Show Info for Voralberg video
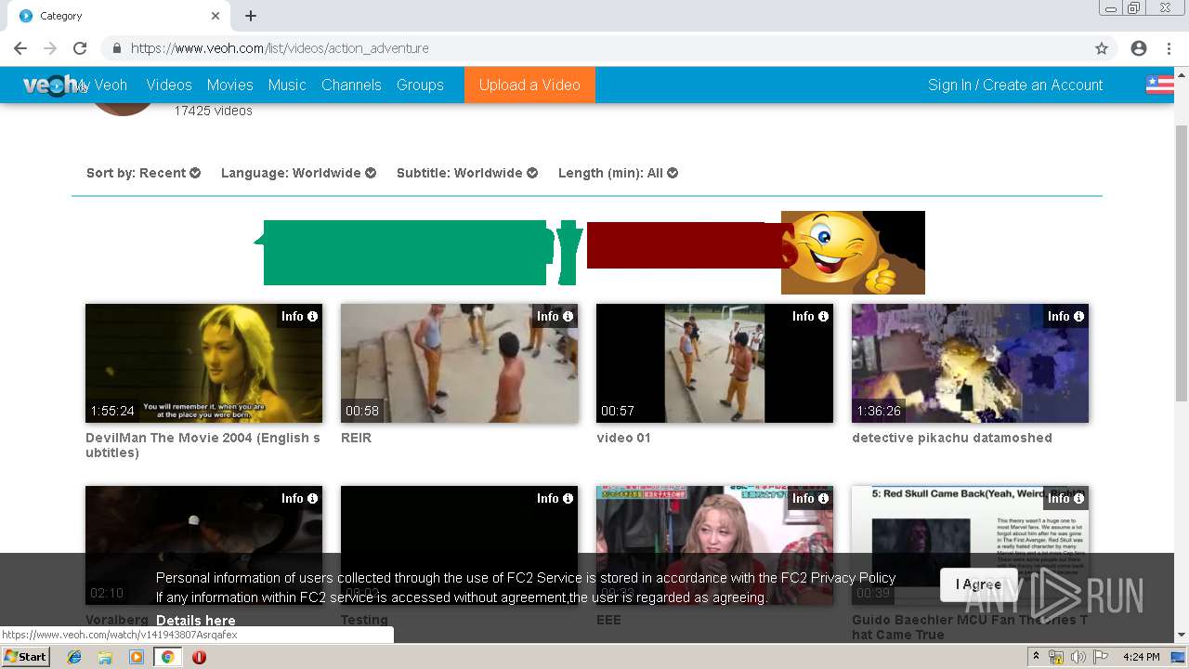The height and width of the screenshot is (669, 1189). [x=299, y=498]
